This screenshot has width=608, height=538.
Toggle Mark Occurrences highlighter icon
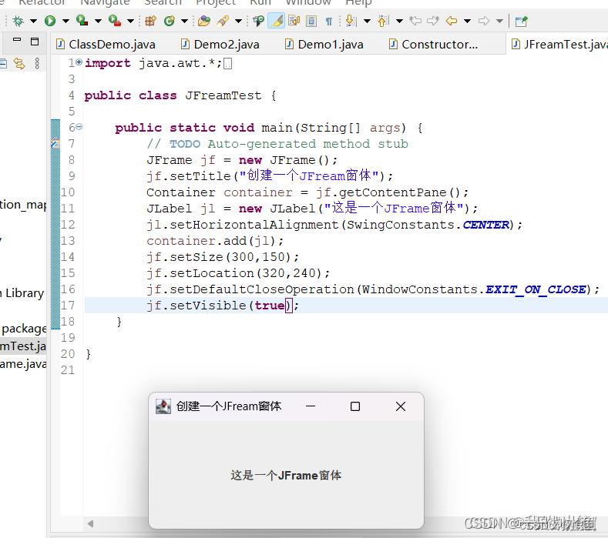(276, 21)
